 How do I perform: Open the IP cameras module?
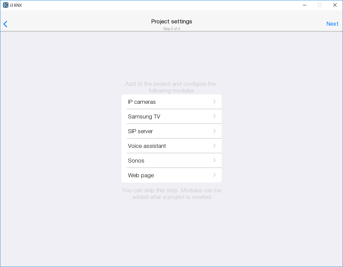[x=142, y=102]
